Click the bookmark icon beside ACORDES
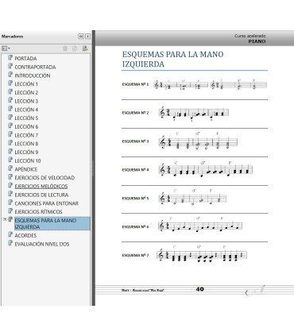294x336 pixels. 10,234
